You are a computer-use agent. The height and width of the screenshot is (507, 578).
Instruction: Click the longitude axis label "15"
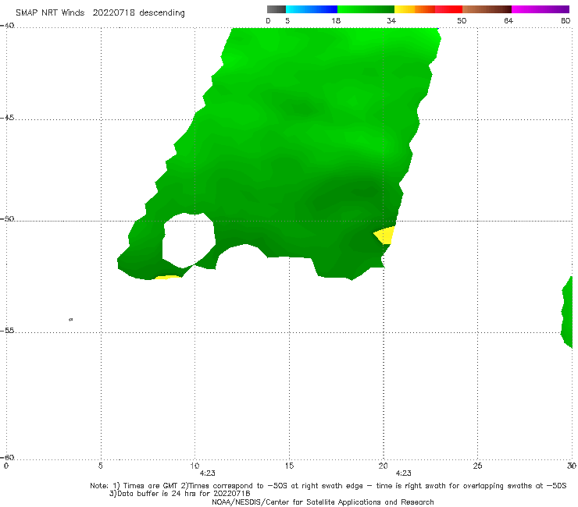[289, 466]
